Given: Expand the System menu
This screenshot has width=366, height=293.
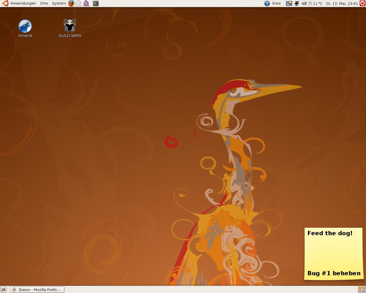Looking at the screenshot, I should 59,3.
